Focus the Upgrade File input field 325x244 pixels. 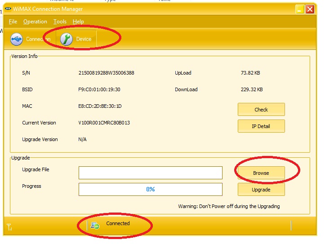[151, 173]
